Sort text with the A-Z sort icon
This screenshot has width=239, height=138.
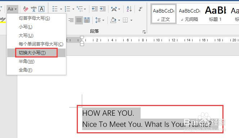(x=129, y=9)
